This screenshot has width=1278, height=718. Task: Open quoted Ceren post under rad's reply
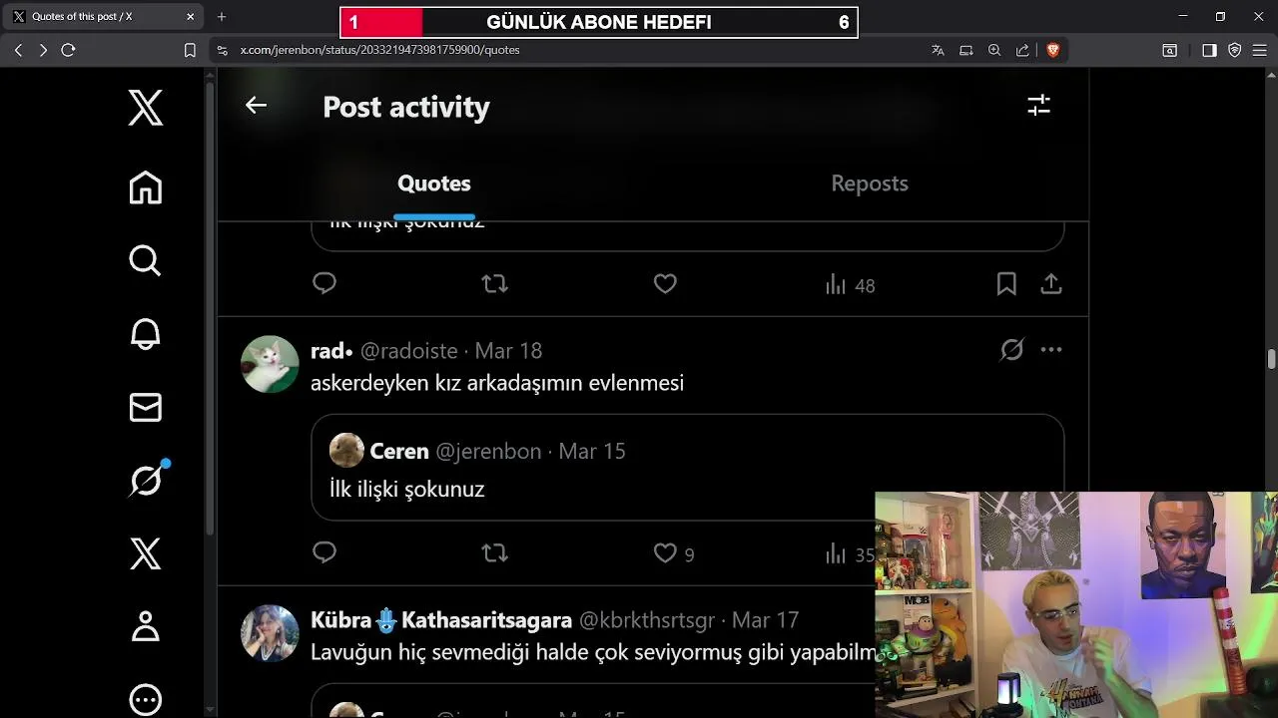(x=687, y=468)
